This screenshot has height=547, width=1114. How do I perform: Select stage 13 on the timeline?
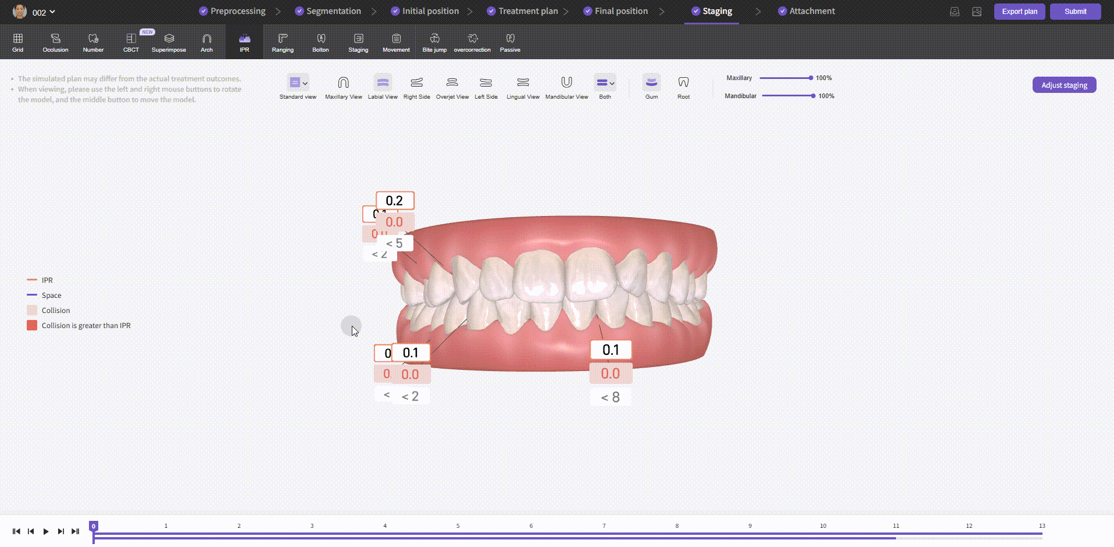point(1042,526)
